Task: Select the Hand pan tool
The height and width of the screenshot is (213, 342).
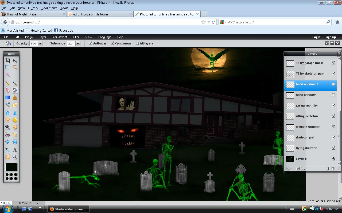Action: click(x=8, y=157)
